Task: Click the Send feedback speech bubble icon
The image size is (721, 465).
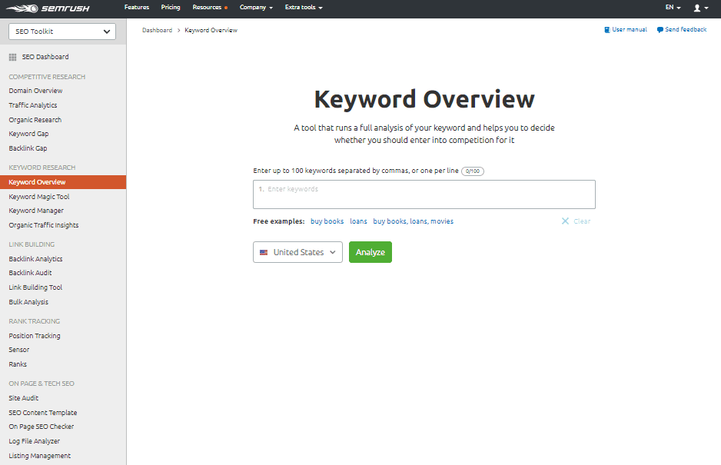Action: point(660,30)
